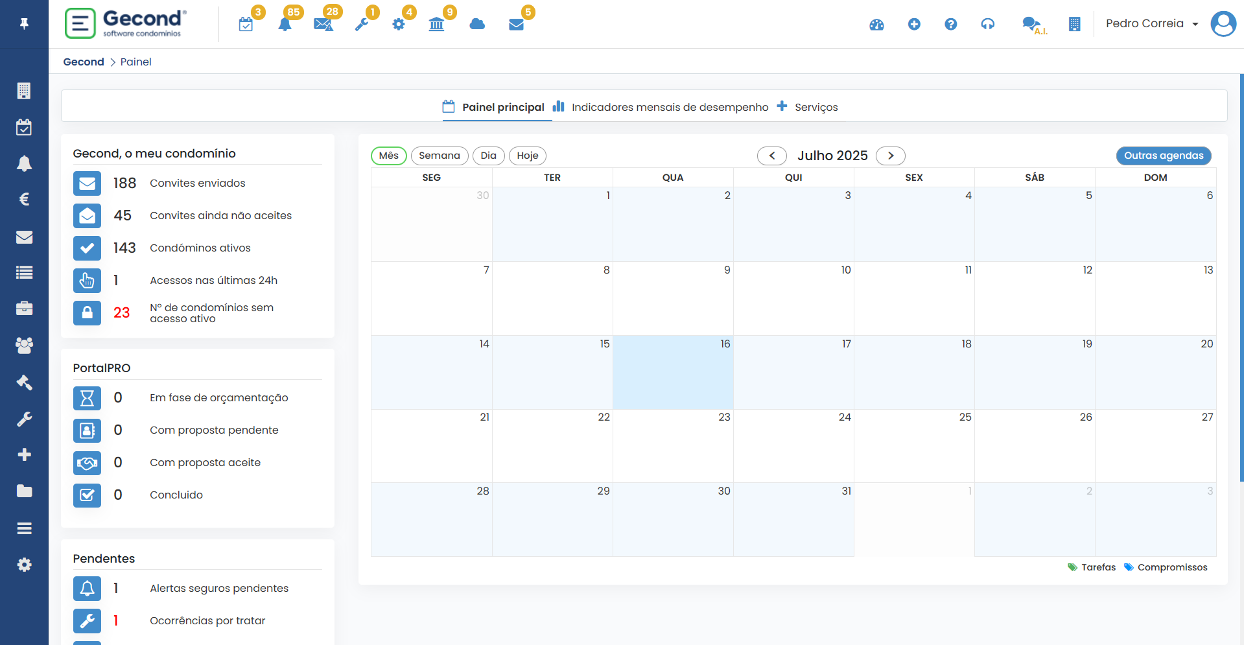Image resolution: width=1244 pixels, height=645 pixels.
Task: Click the help question mark icon
Action: pos(950,24)
